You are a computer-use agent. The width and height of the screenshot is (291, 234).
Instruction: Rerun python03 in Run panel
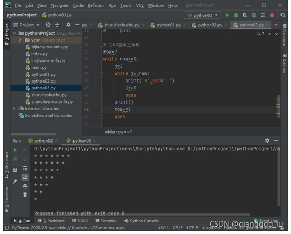pyautogui.click(x=15, y=150)
